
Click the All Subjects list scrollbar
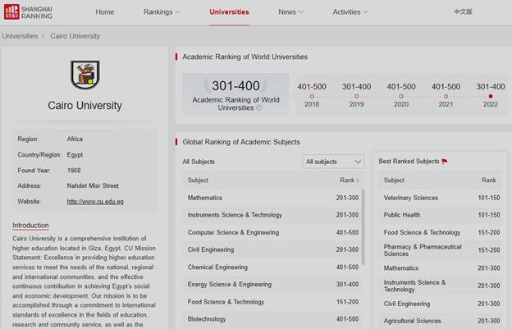(363, 226)
